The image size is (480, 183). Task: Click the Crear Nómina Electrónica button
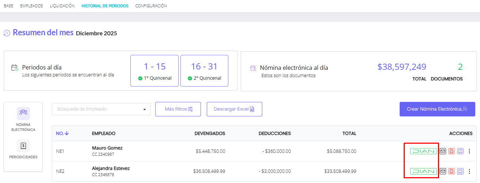tap(437, 109)
